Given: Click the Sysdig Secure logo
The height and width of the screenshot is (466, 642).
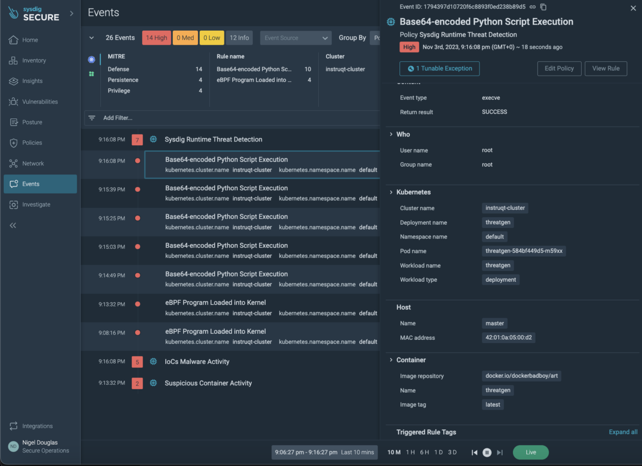Looking at the screenshot, I should click(x=34, y=14).
